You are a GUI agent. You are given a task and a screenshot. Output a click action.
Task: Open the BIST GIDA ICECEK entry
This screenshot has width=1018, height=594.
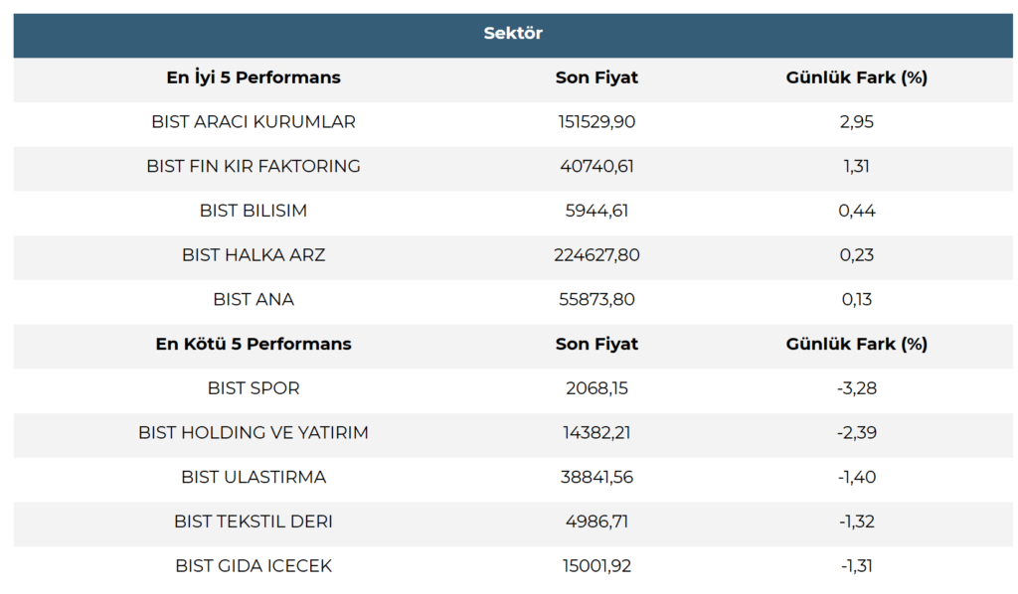tap(254, 566)
